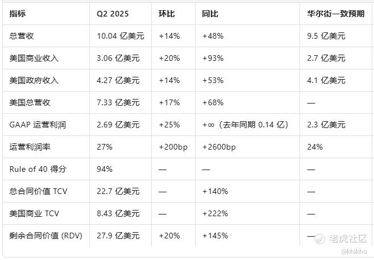Click the 美国商业收入 row label
The height and width of the screenshot is (260, 374).
coord(34,58)
